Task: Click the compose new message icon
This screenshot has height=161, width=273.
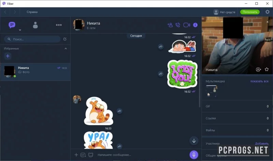Action: 65,39
